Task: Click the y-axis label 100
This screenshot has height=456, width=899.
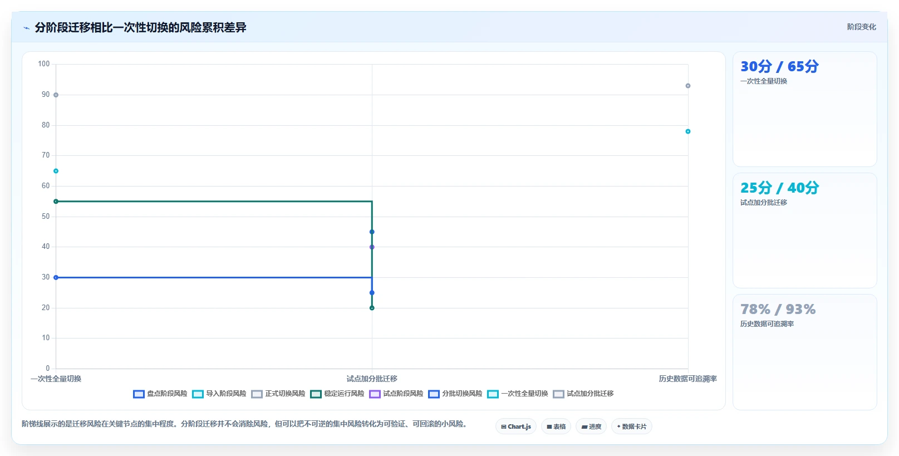Action: click(x=44, y=64)
